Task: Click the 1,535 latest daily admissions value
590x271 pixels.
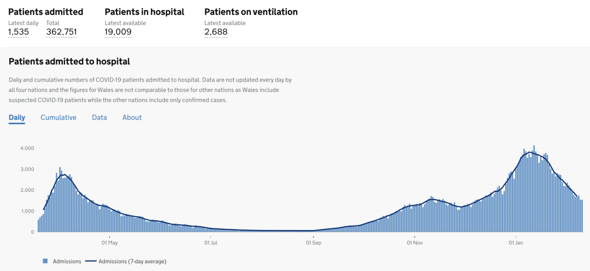Action: [x=19, y=32]
